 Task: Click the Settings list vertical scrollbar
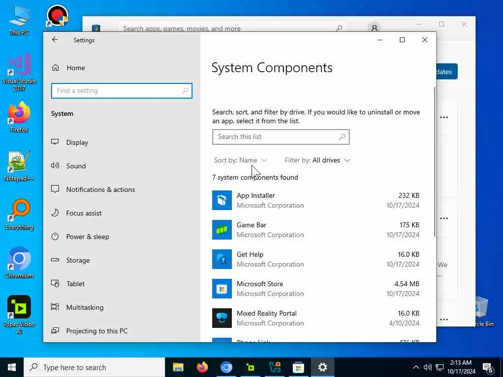[x=435, y=162]
